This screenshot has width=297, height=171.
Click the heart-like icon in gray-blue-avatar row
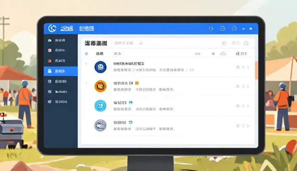point(243,125)
